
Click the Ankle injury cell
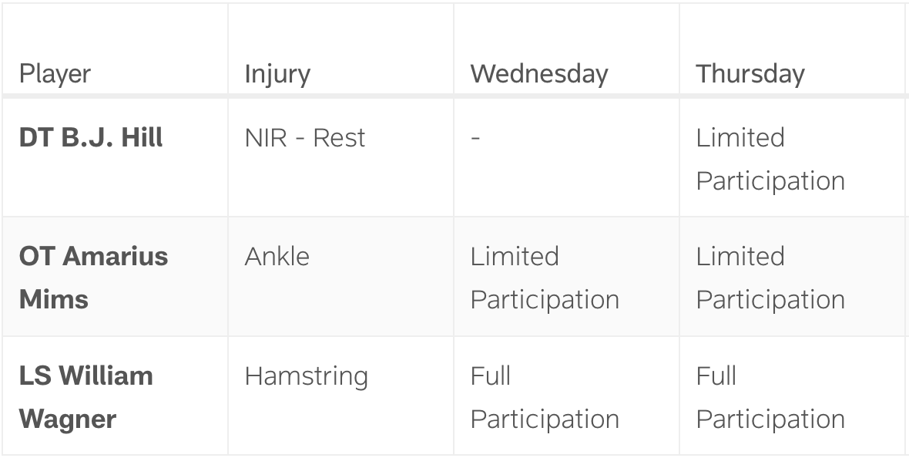tap(277, 257)
